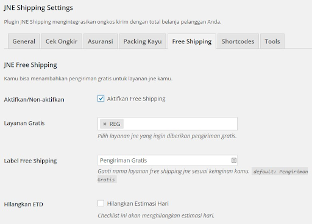Click the 'Ganti nama layanan free shipping' help text
Image resolution: width=312 pixels, height=224 pixels.
(174, 171)
